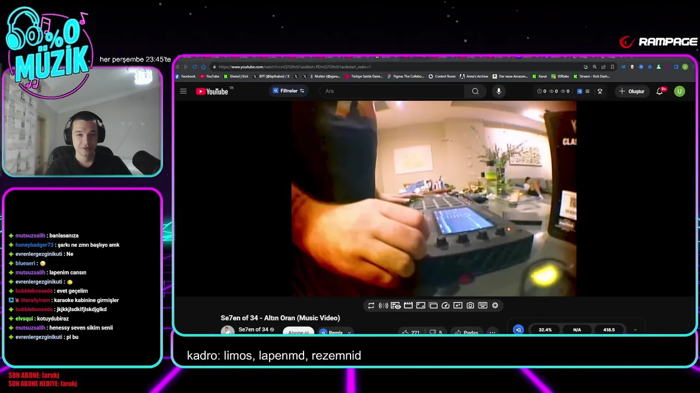Viewport: 700px width, 393px height.
Task: Expand the Remix button chevron
Action: (349, 332)
